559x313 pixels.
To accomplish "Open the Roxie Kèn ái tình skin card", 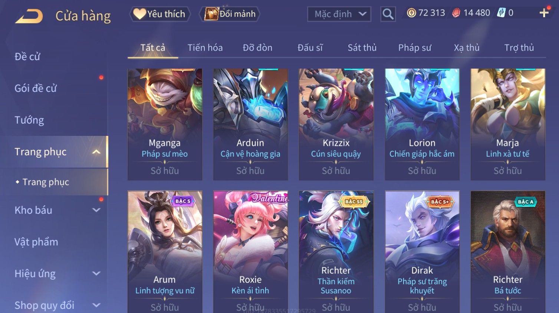I will click(250, 252).
